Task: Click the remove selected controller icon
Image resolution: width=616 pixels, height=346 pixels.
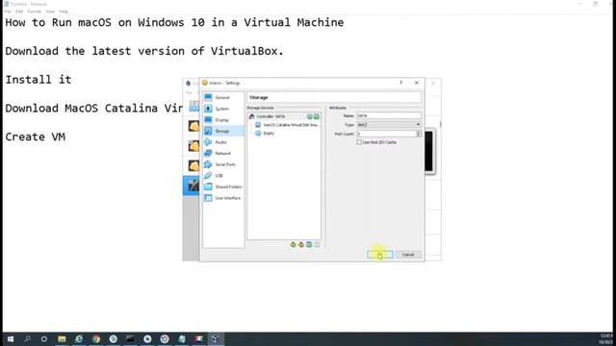Action: 301,244
